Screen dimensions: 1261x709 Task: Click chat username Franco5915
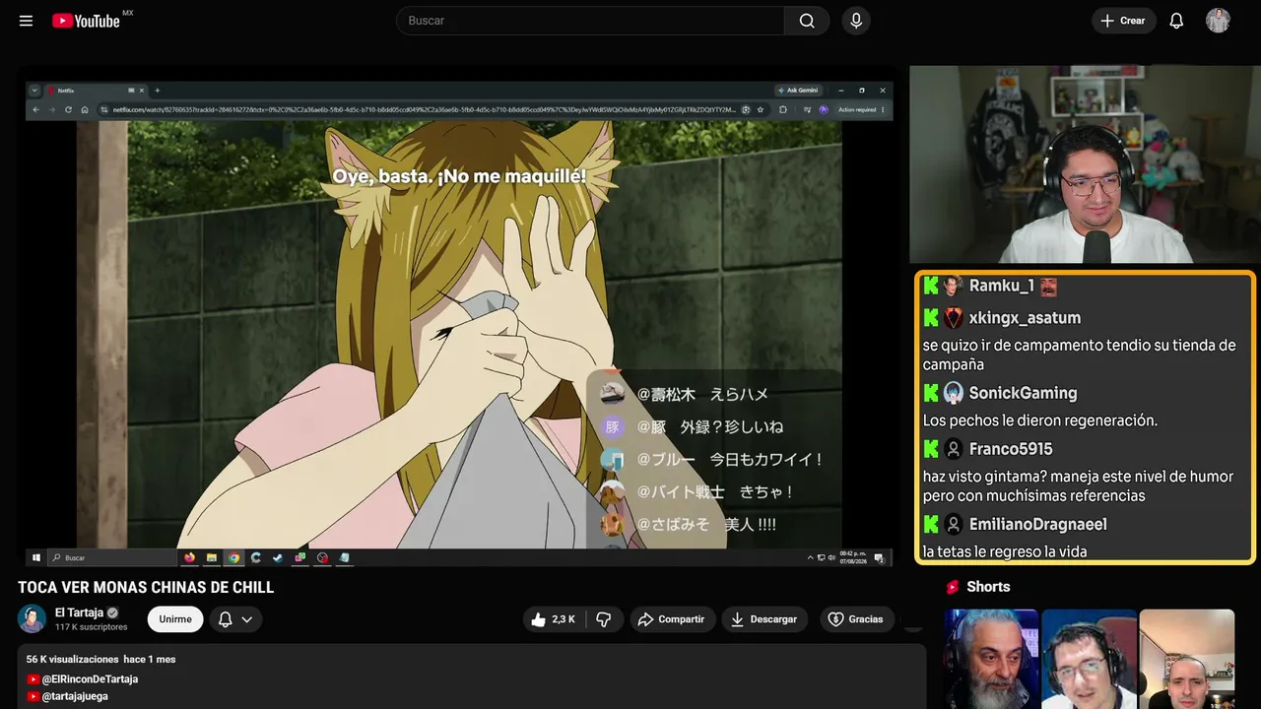(x=1011, y=449)
